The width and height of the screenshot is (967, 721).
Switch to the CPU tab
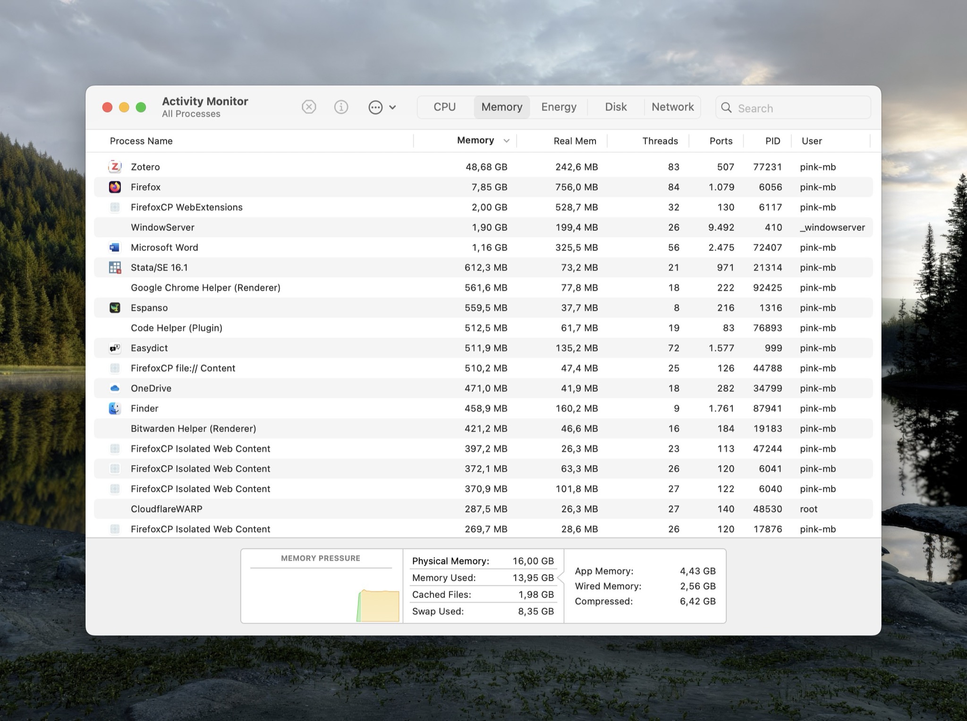[x=444, y=107]
